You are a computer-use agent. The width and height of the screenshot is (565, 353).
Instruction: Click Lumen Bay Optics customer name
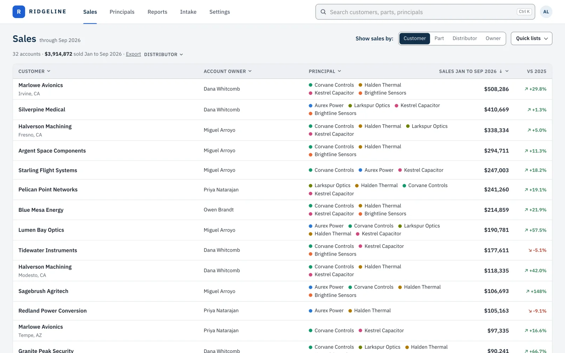point(41,230)
